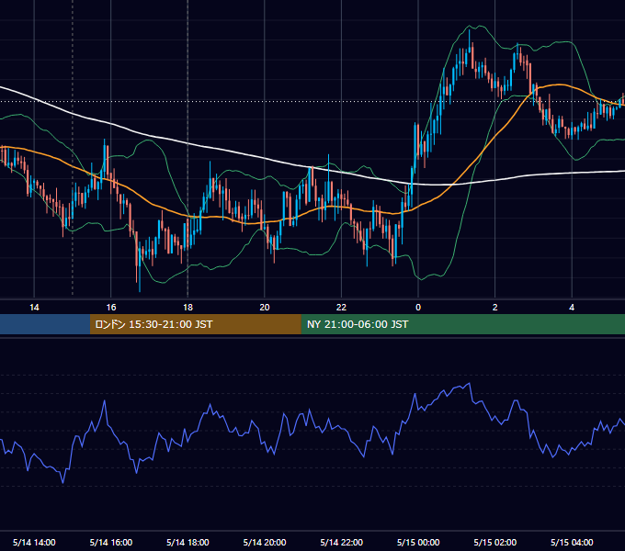The height and width of the screenshot is (551, 625).
Task: Click the 5/14 22:00 oscillator time label
Action: pos(342,542)
